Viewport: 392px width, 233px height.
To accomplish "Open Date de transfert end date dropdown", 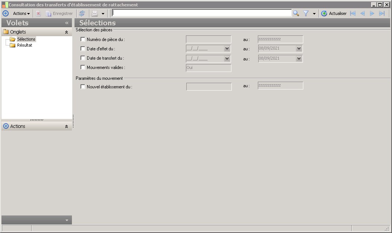I will 299,59.
